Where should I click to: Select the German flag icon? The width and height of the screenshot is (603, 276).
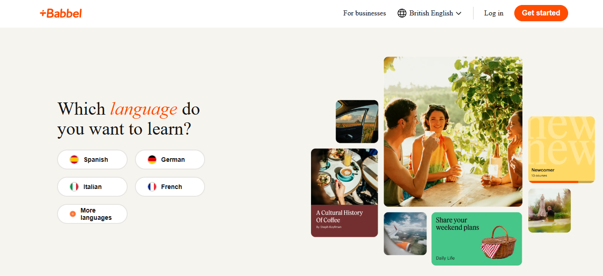[152, 160]
